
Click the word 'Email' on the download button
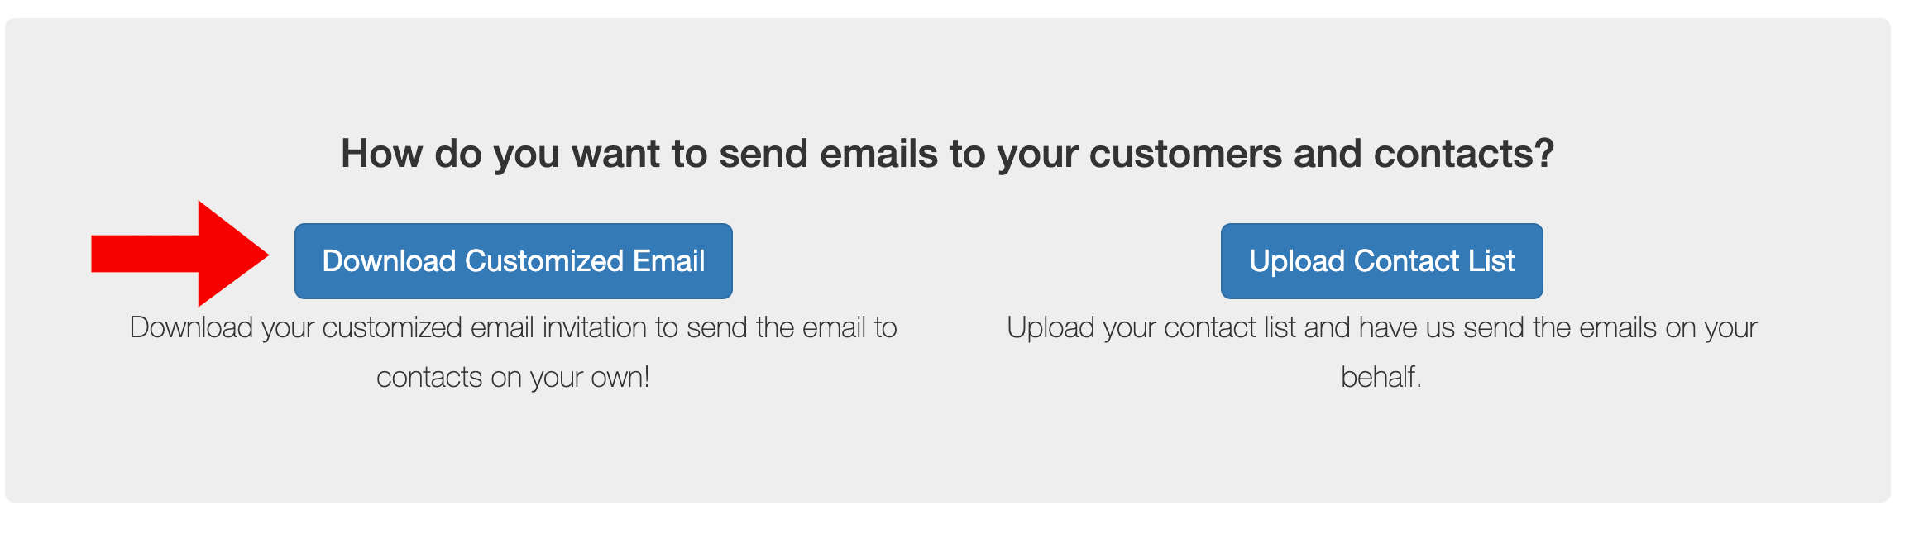[668, 261]
